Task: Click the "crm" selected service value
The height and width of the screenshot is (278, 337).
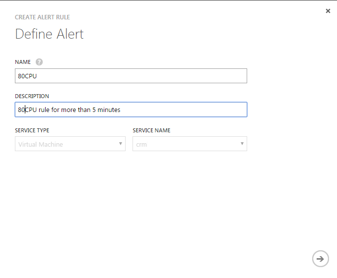Action: coord(141,145)
